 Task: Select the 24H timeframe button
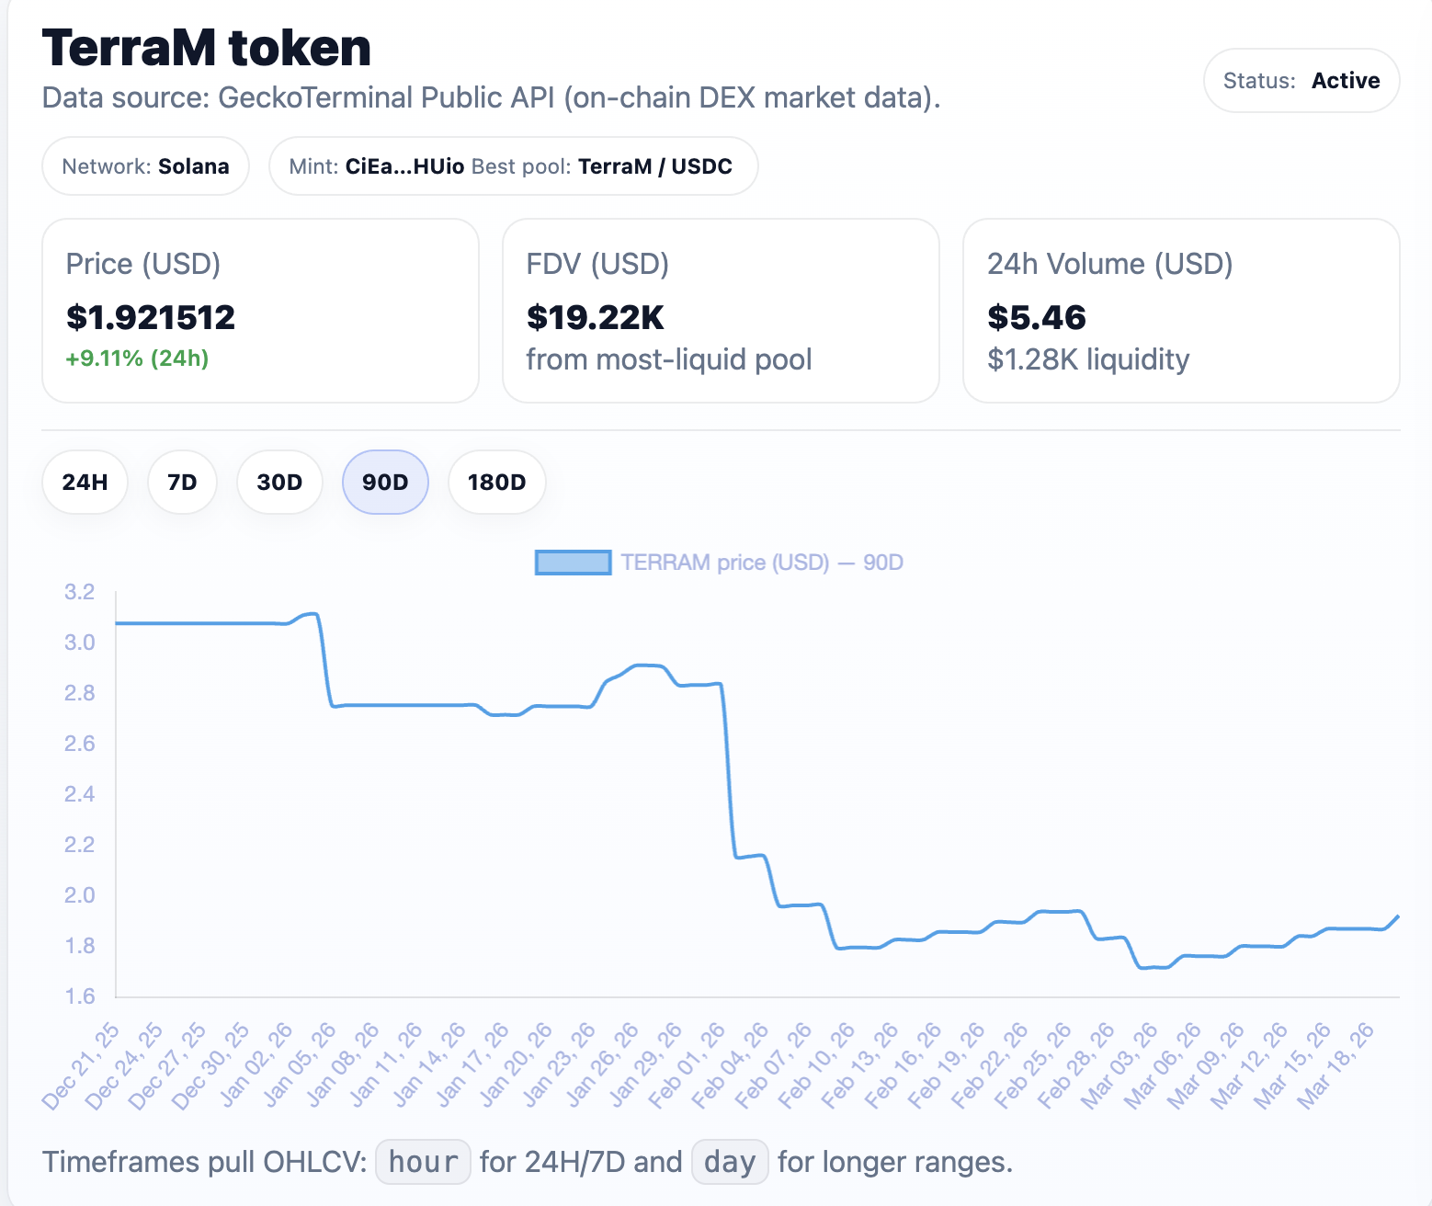click(x=85, y=483)
